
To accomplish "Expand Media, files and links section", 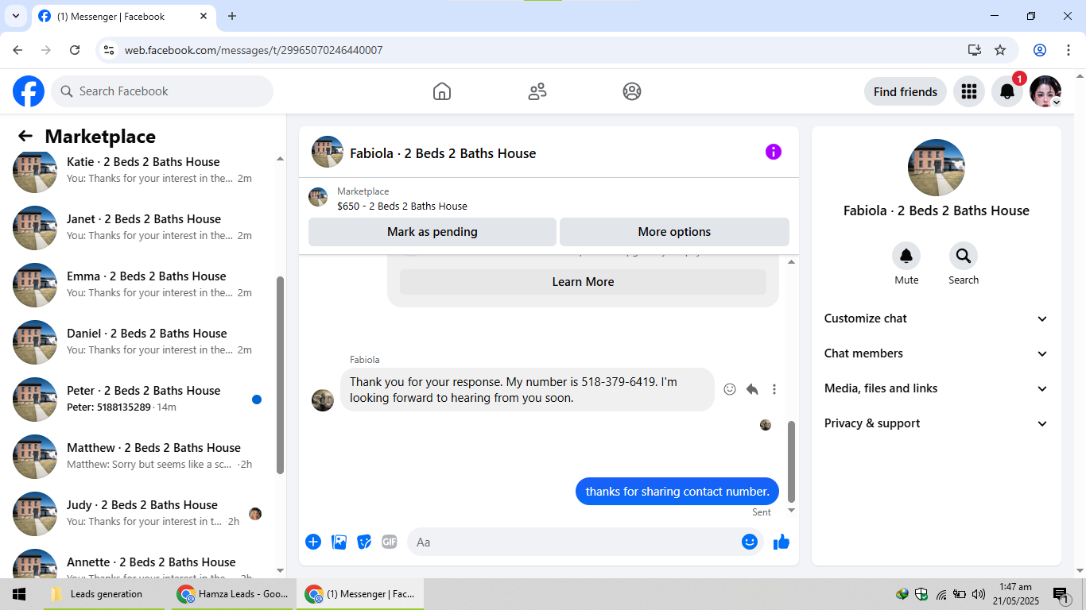I will [936, 388].
